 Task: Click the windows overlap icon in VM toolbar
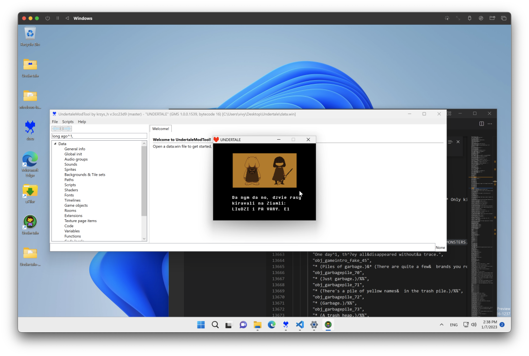click(x=504, y=18)
